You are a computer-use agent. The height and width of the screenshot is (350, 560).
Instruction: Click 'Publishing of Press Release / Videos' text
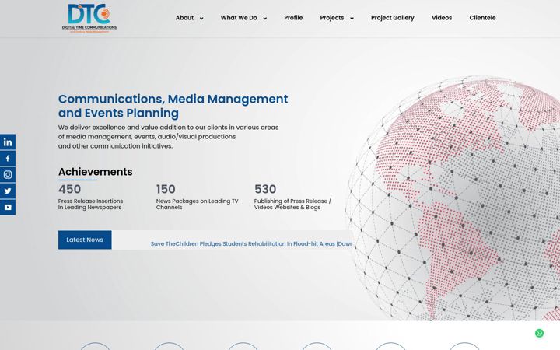coord(292,205)
